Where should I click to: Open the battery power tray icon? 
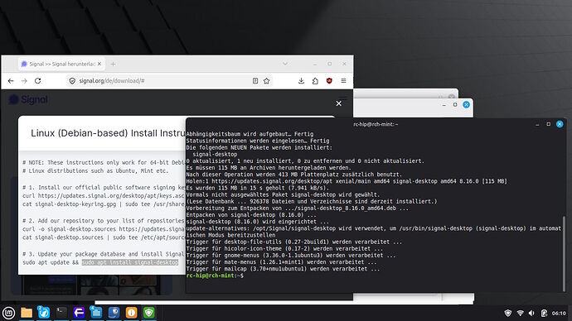coord(544,313)
